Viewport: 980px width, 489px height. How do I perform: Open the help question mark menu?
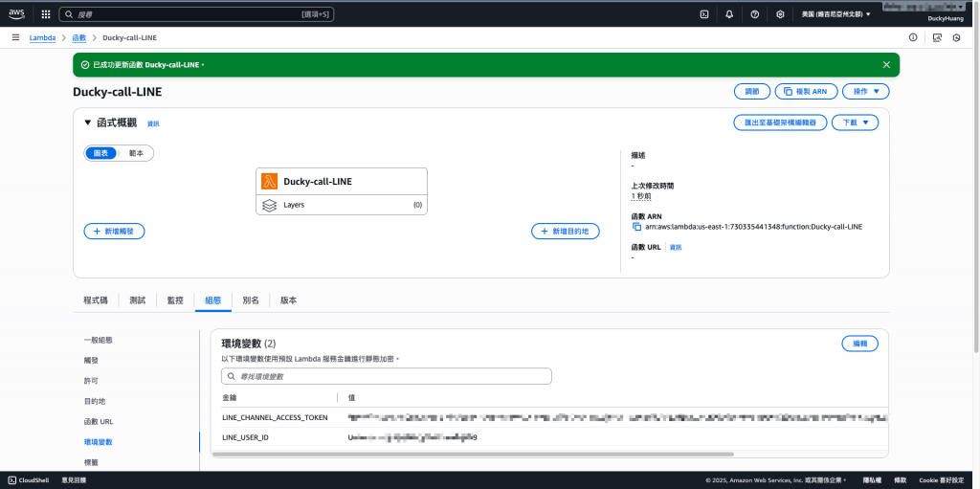point(754,13)
